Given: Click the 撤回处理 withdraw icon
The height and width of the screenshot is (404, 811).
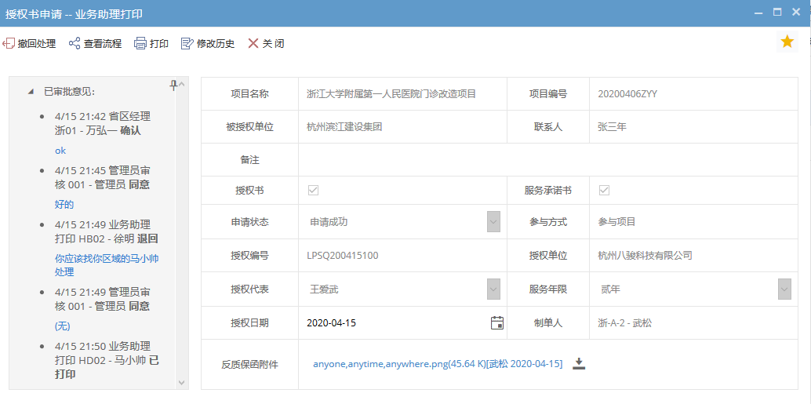Looking at the screenshot, I should coord(9,44).
